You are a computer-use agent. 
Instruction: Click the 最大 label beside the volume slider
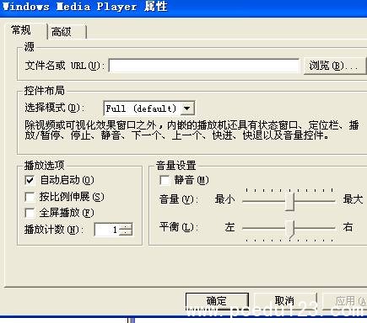[353, 199]
